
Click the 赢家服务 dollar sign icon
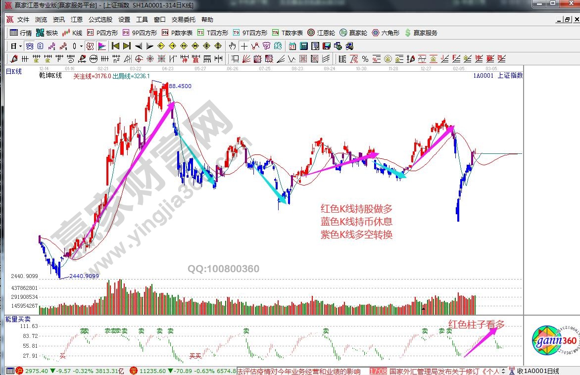click(x=408, y=33)
